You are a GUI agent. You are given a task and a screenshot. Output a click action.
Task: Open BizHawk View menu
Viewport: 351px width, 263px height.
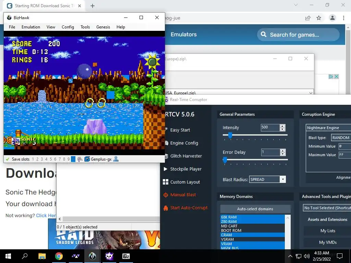click(51, 27)
